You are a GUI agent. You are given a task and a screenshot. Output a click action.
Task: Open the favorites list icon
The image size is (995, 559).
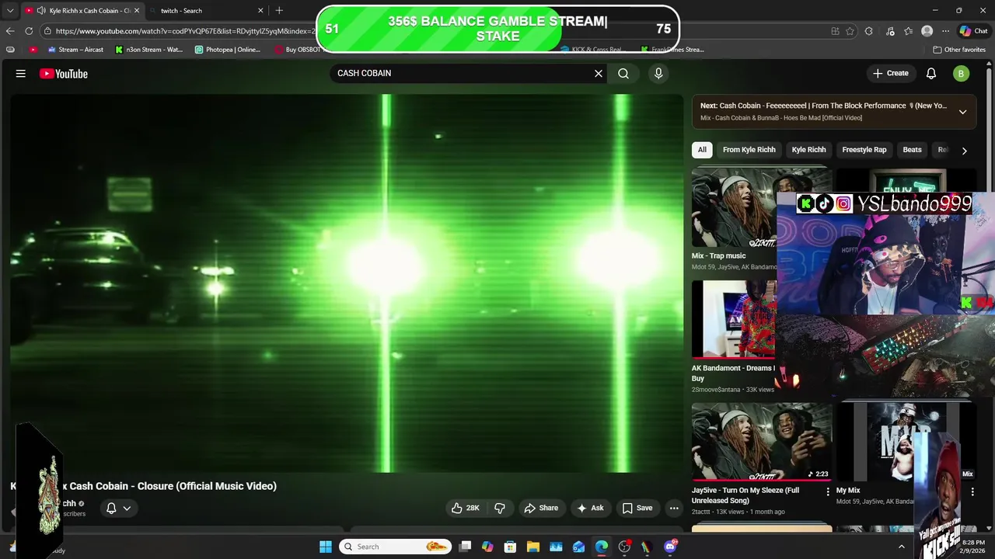click(908, 31)
